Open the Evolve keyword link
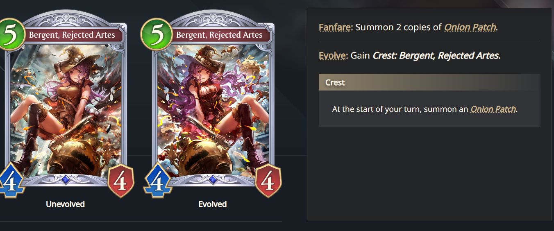Screen dimensions: 554x231 [332, 55]
